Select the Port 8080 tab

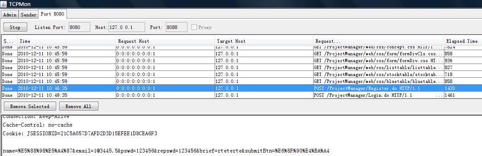(x=53, y=14)
